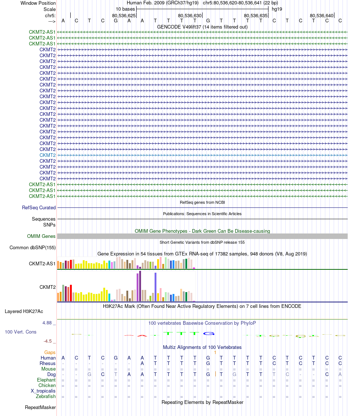This screenshot has height=416, width=348.
Task: Click the H3K27Ac Mark ENCODE track title
Action: 202,306
